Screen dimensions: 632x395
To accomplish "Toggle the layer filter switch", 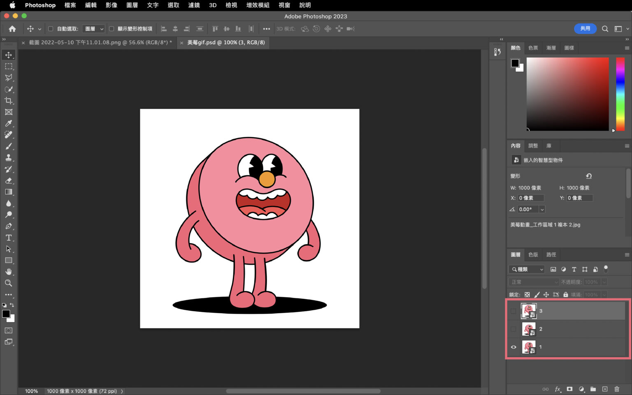I will [x=606, y=269].
